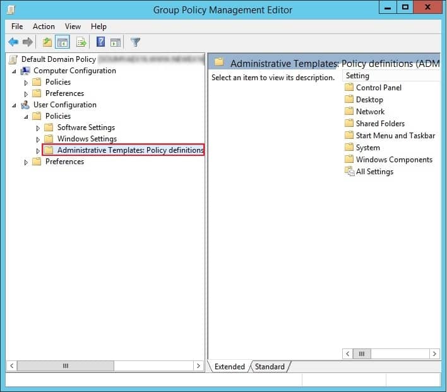This screenshot has height=392, width=447.
Task: Select the Computer Configuration label
Action: coord(74,71)
